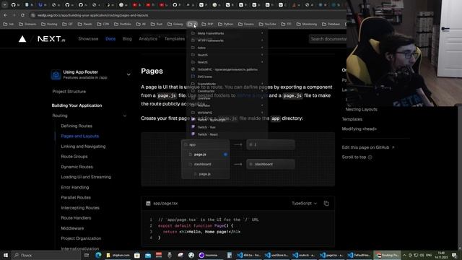Image resolution: width=462 pixels, height=260 pixels.
Task: Switch to page.tsx VS Code window
Action: tap(332, 255)
